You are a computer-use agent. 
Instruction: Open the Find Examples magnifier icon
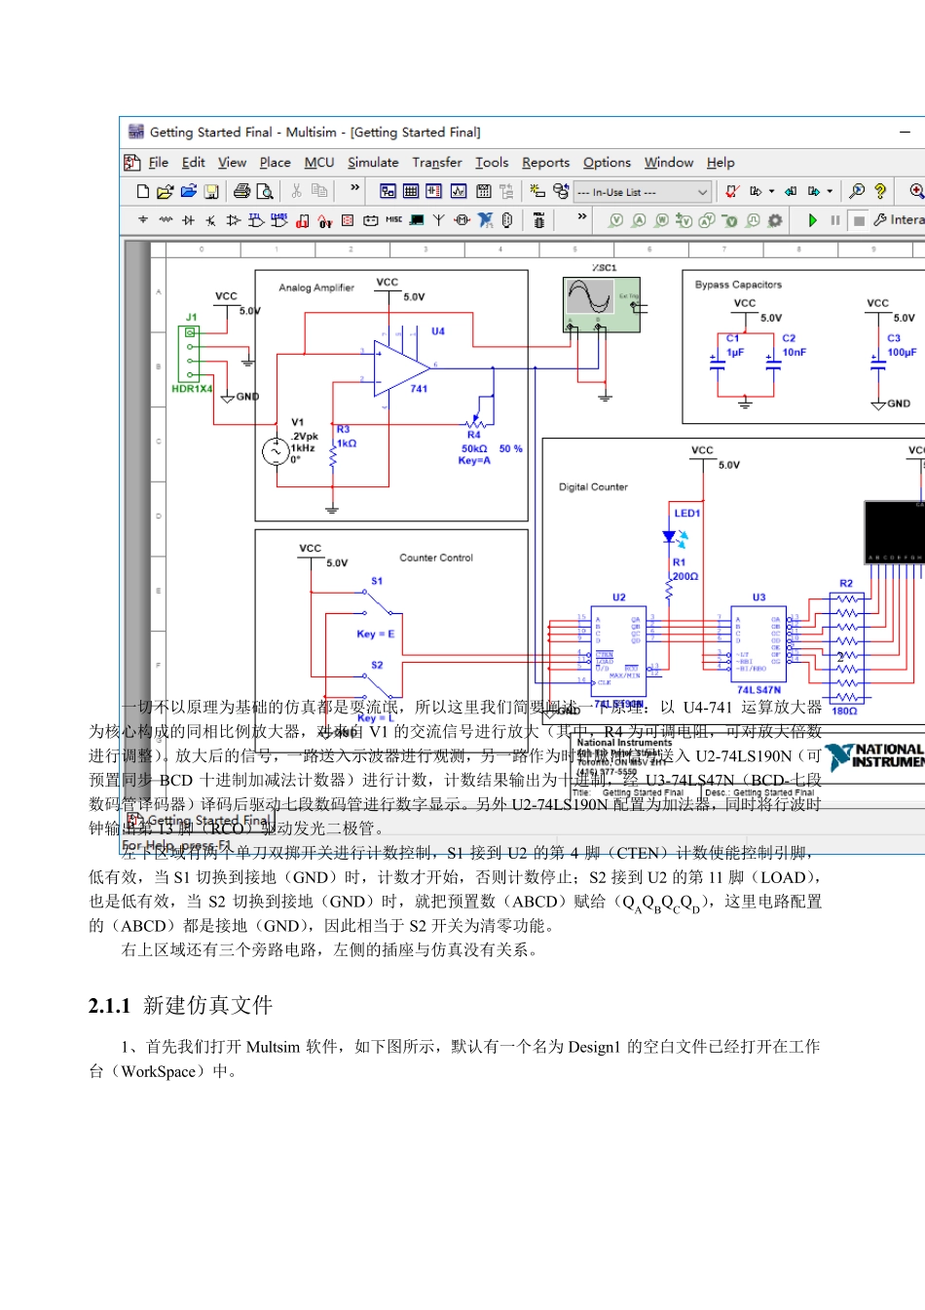point(857,192)
